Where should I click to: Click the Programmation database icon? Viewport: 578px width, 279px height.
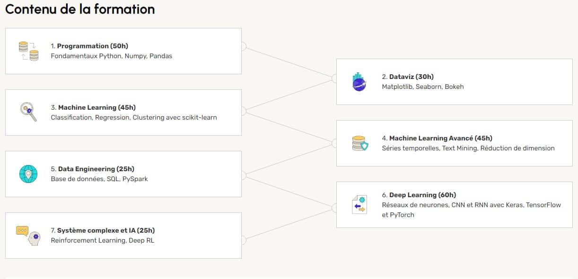(x=28, y=51)
